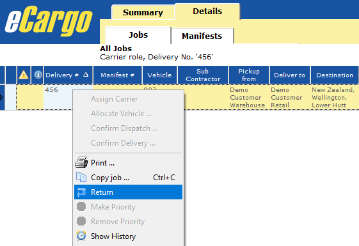
Task: Click the clock icon beside Show History
Action: click(x=81, y=236)
